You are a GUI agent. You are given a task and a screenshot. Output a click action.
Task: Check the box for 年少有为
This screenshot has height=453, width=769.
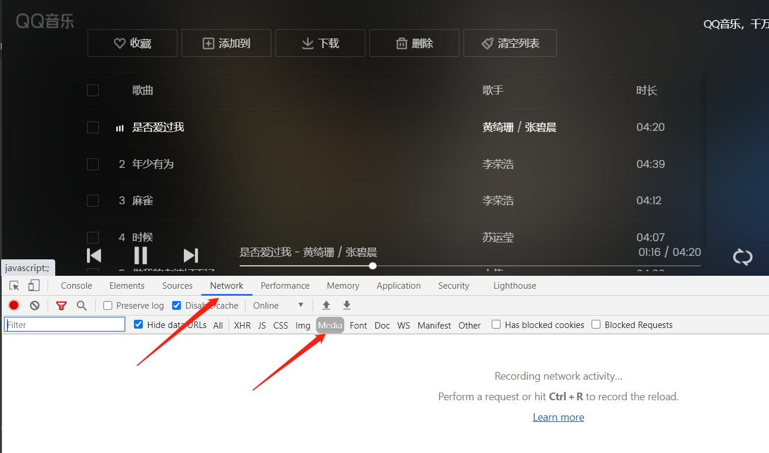93,164
